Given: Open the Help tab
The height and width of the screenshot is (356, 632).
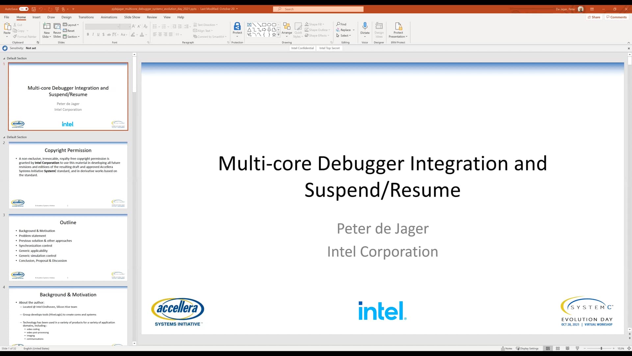Looking at the screenshot, I should point(181,17).
